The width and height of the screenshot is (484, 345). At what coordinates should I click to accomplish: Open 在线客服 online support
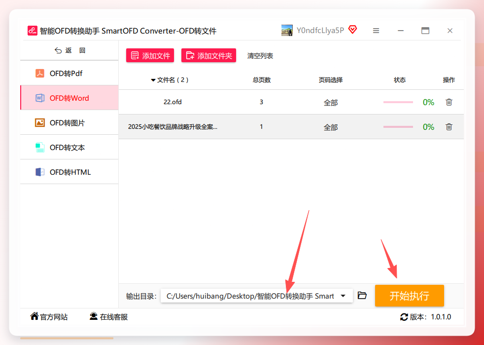(108, 317)
